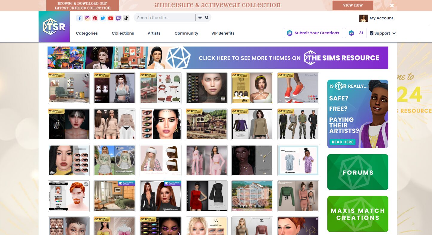The image size is (432, 235).
Task: Open the Artists menu
Action: tap(154, 33)
